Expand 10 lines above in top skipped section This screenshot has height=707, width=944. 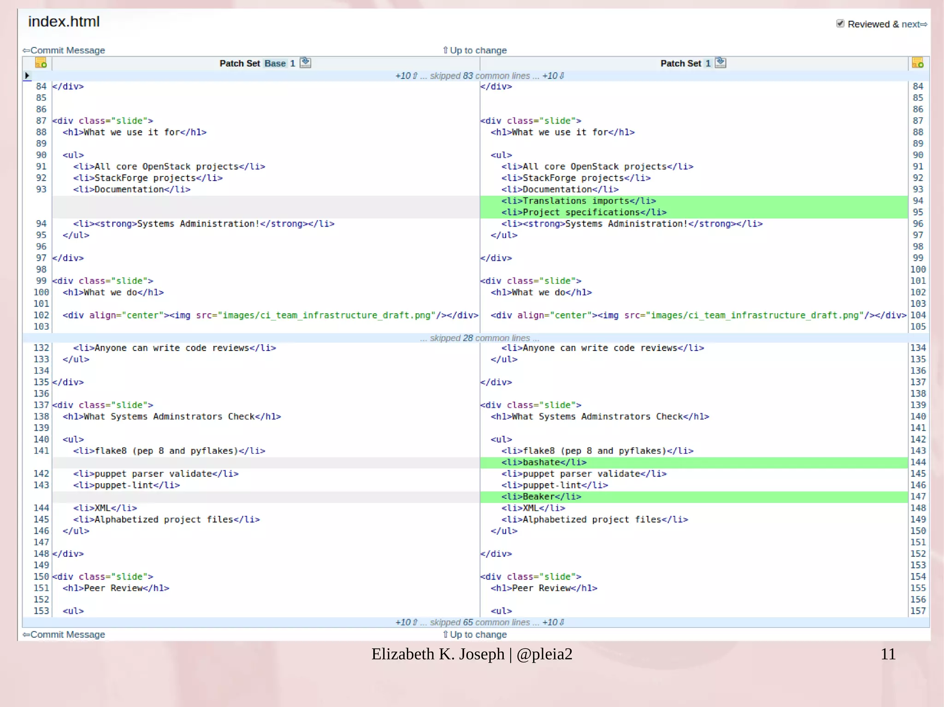click(406, 76)
